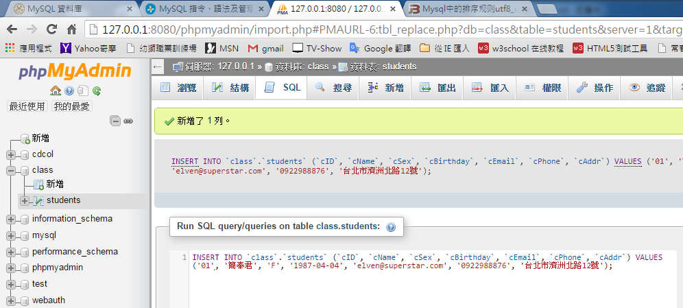Open the documentation page icon in sidebar
The height and width of the screenshot is (308, 683).
point(83,91)
